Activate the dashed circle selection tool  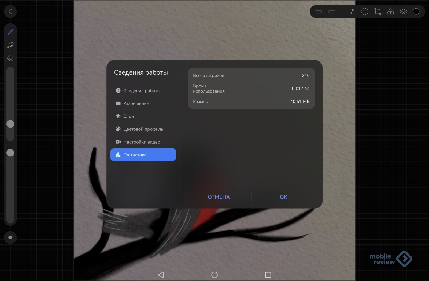(x=365, y=11)
